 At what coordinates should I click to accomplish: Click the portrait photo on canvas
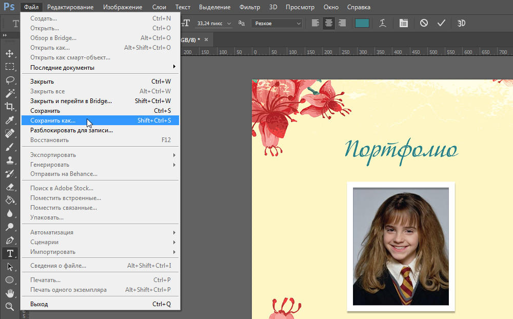click(401, 246)
